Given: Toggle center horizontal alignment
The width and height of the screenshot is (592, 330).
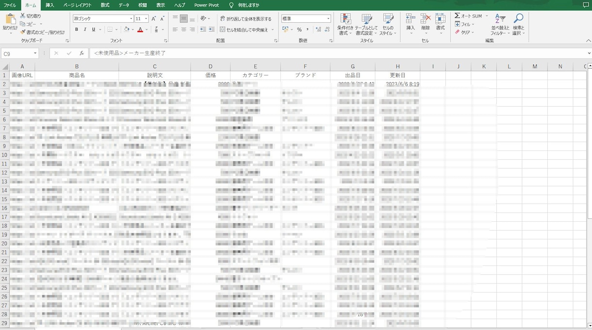Looking at the screenshot, I should coord(184,30).
